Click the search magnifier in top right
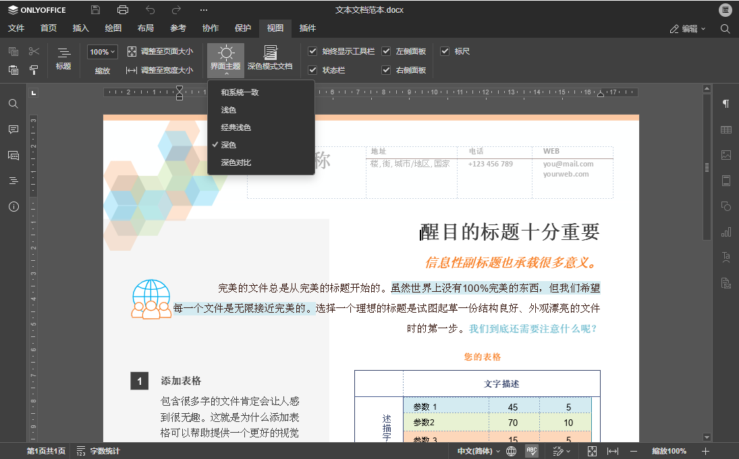Image resolution: width=739 pixels, height=459 pixels. click(725, 29)
